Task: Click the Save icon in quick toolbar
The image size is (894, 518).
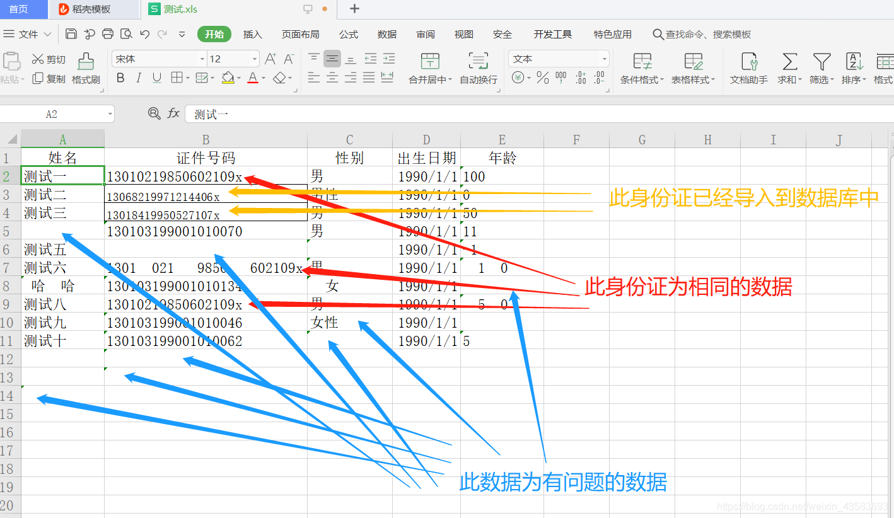Action: (x=71, y=34)
